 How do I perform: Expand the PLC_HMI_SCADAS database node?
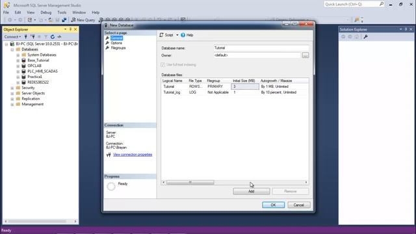click(18, 71)
